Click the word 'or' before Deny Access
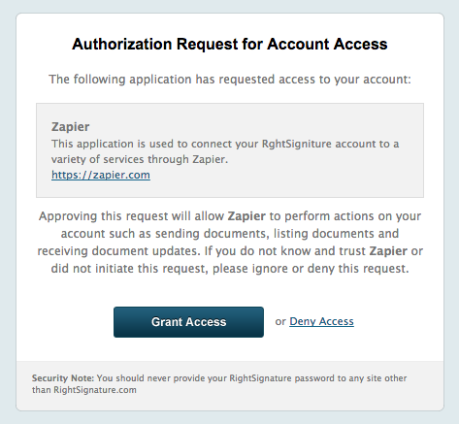The width and height of the screenshot is (459, 424). point(280,321)
